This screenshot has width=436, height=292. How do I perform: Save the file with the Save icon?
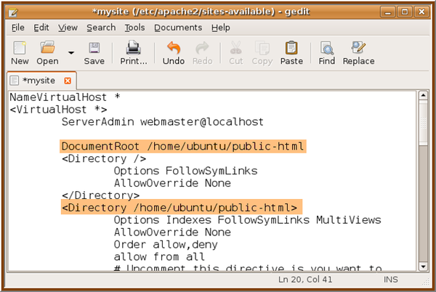94,49
